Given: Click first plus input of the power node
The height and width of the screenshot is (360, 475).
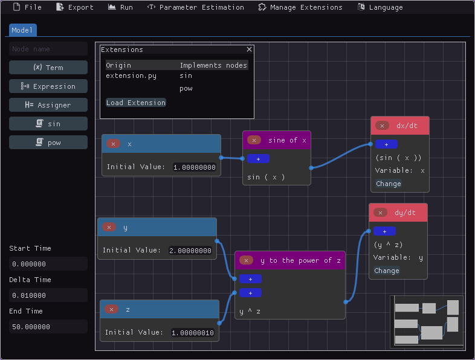Looking at the screenshot, I should [x=250, y=279].
